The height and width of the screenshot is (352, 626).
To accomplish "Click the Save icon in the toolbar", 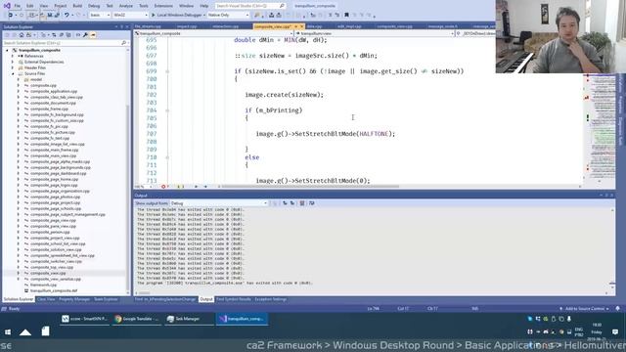I will click(50, 15).
